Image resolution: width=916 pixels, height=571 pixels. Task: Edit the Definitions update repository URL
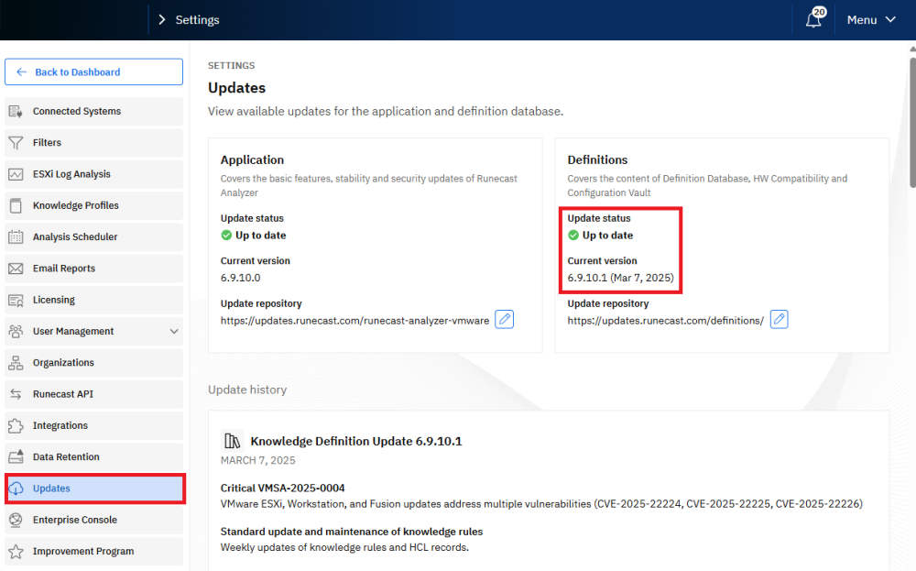779,319
